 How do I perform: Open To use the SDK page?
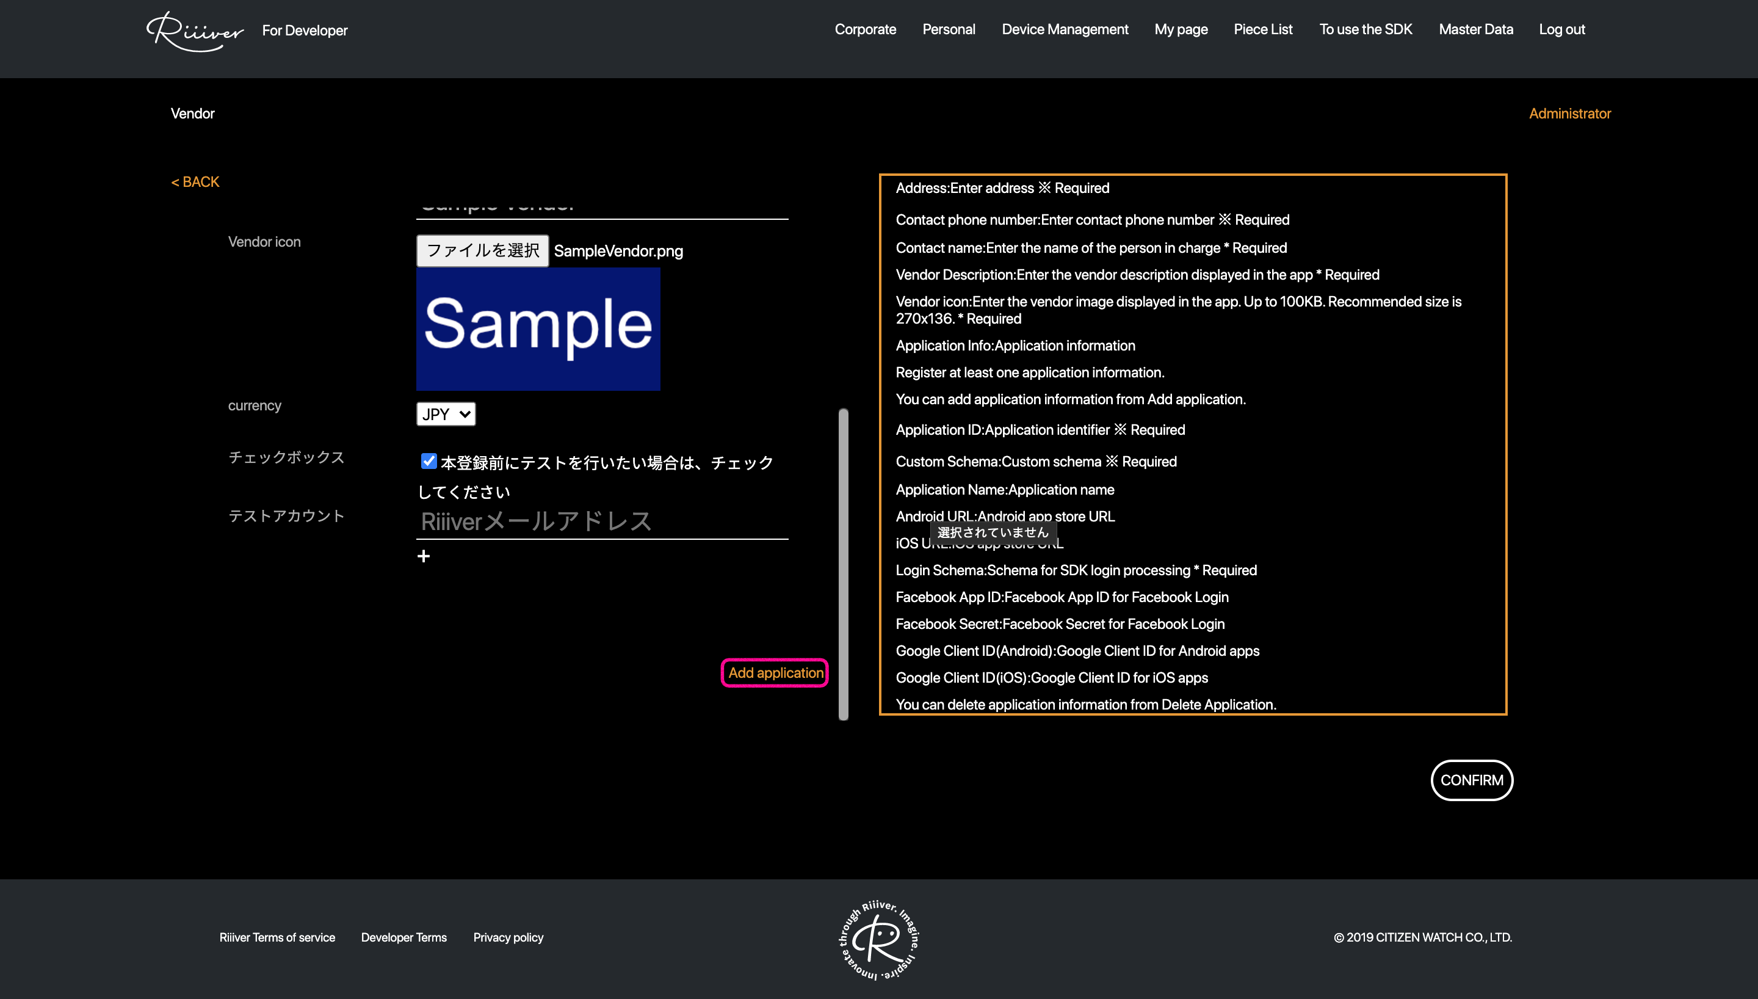(1366, 29)
